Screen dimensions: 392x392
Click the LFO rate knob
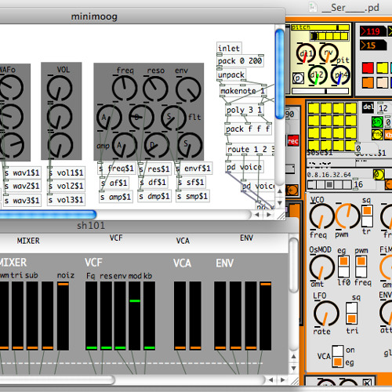pyautogui.click(x=326, y=314)
